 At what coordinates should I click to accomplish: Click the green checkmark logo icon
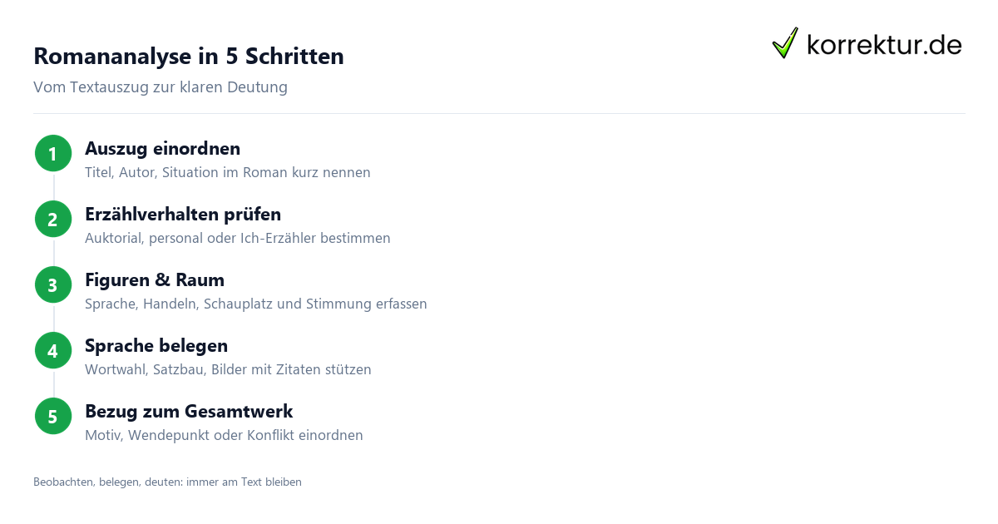785,42
